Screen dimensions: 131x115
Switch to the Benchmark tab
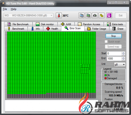pos(16,29)
